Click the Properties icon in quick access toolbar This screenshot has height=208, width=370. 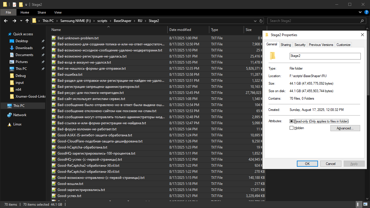click(x=14, y=4)
